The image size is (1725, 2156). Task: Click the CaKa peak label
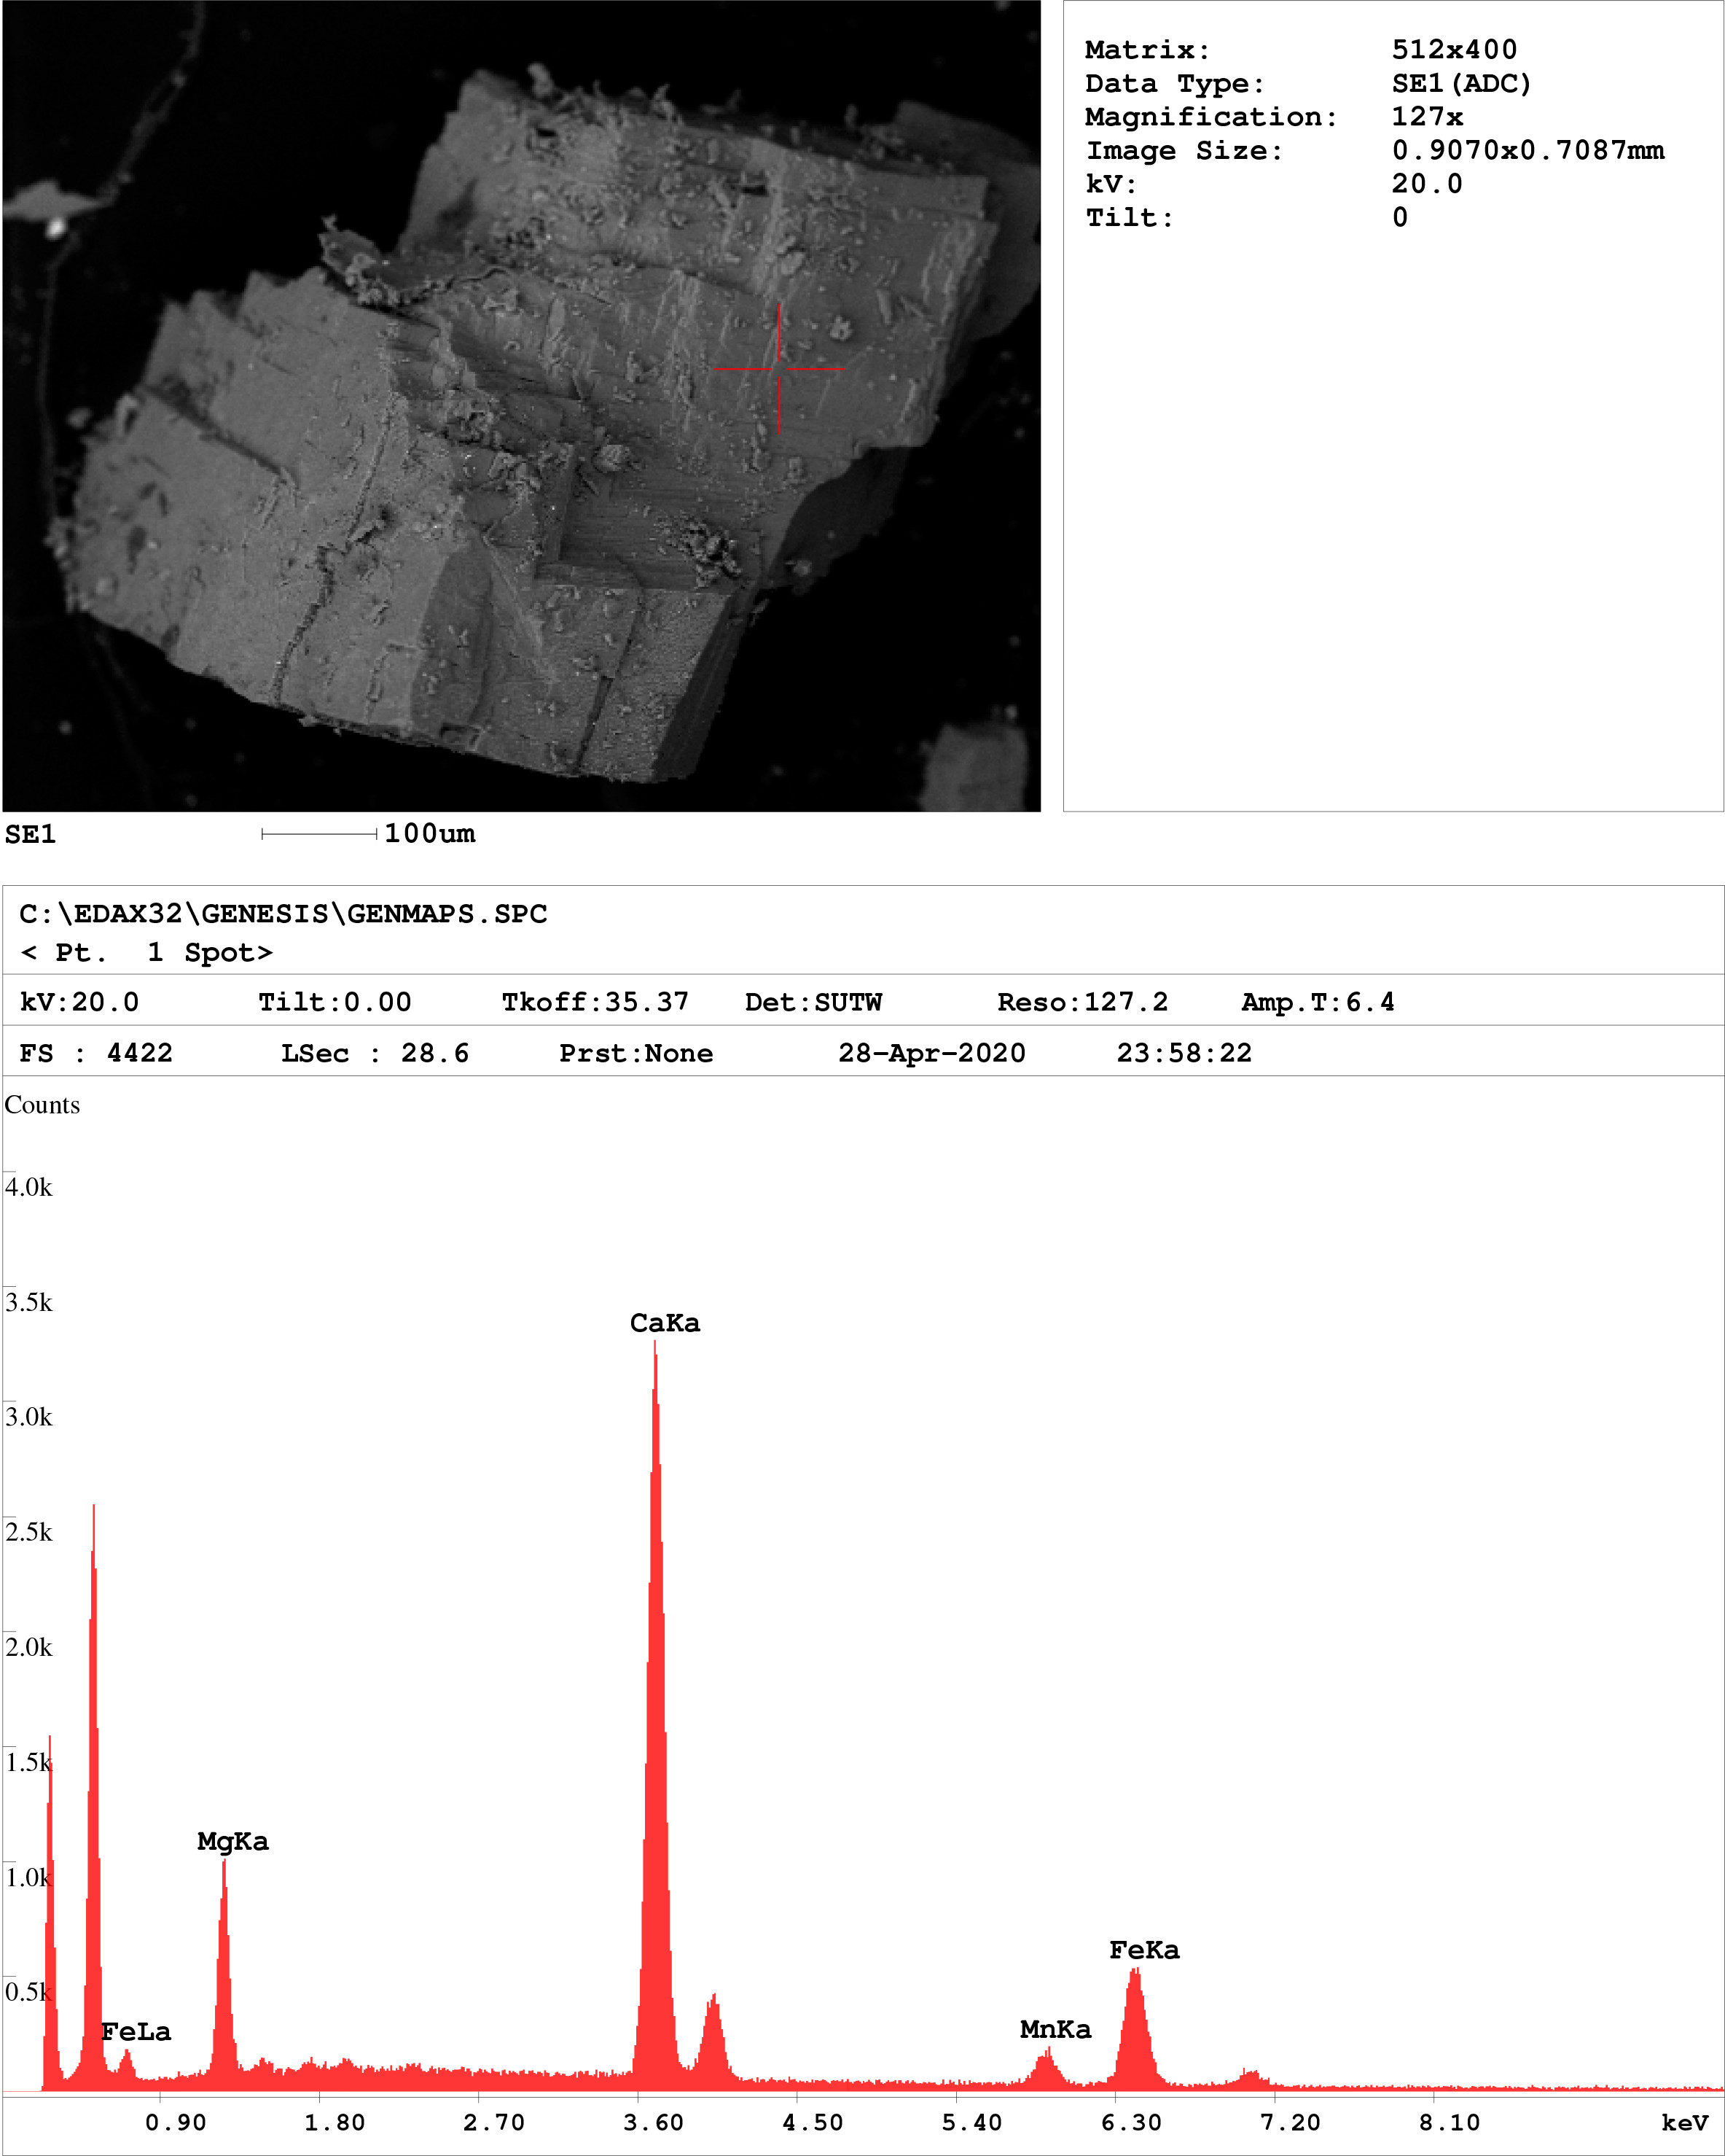tap(665, 1323)
